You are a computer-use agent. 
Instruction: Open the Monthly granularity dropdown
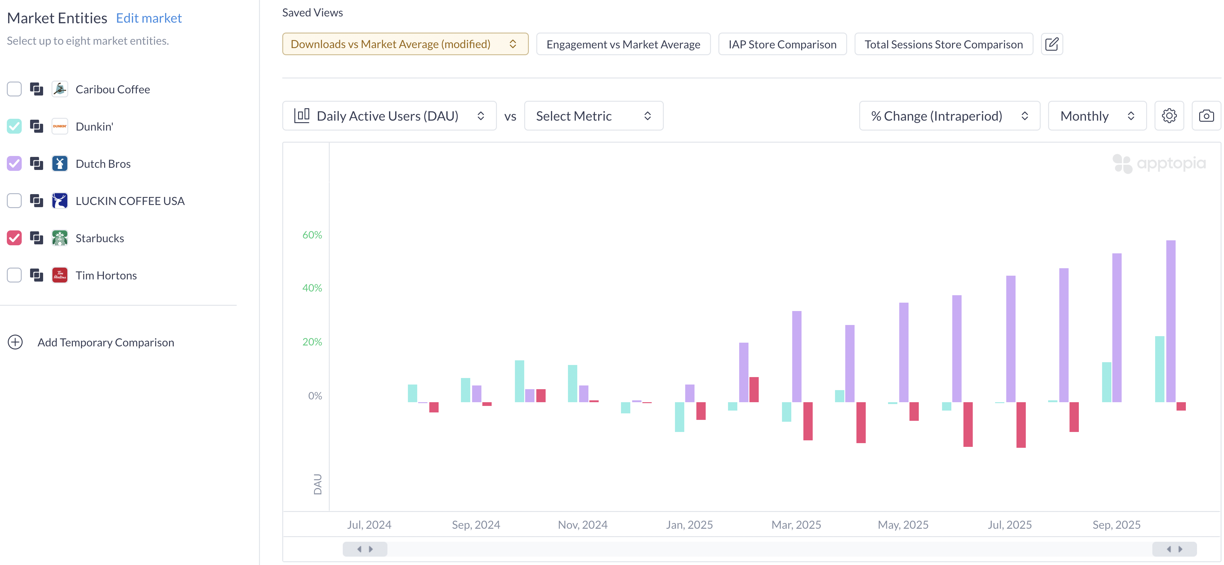(x=1097, y=115)
